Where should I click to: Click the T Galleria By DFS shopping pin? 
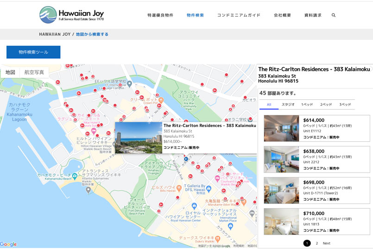click(209, 188)
